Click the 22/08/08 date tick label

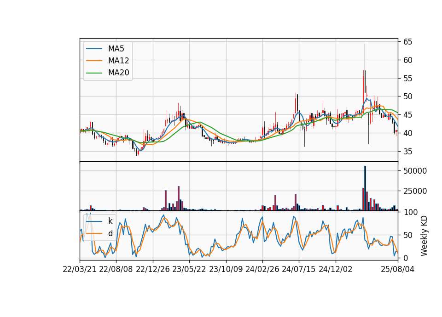tap(116, 269)
